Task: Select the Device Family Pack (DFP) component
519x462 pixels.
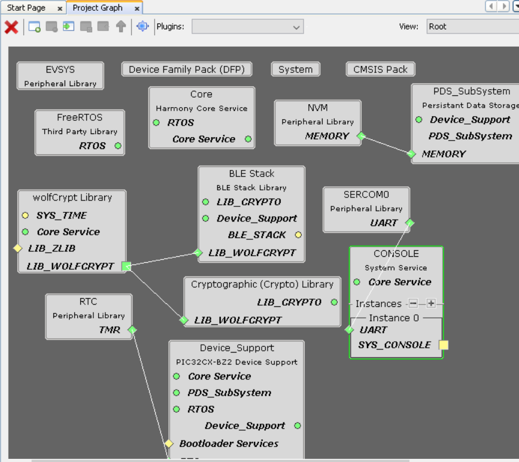Action: [x=186, y=69]
